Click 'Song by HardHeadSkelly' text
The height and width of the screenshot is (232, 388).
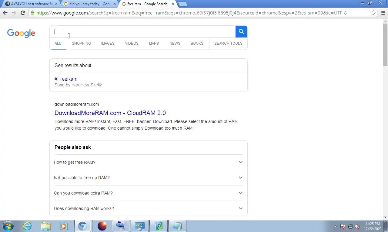[x=78, y=85]
